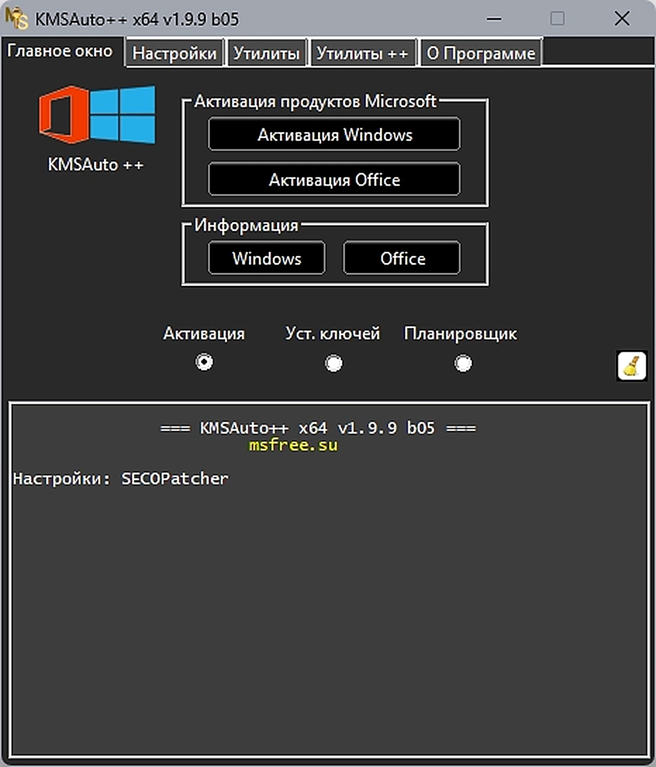Click the msfree.su link in log
The image size is (656, 767).
pos(293,445)
